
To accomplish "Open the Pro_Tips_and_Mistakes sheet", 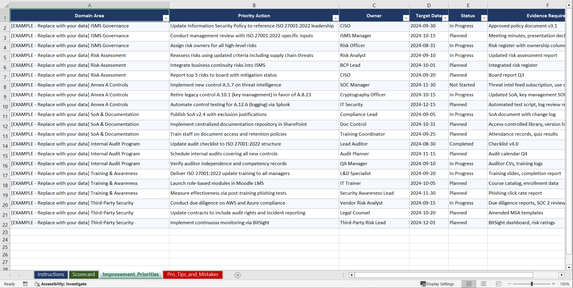I will [x=192, y=274].
